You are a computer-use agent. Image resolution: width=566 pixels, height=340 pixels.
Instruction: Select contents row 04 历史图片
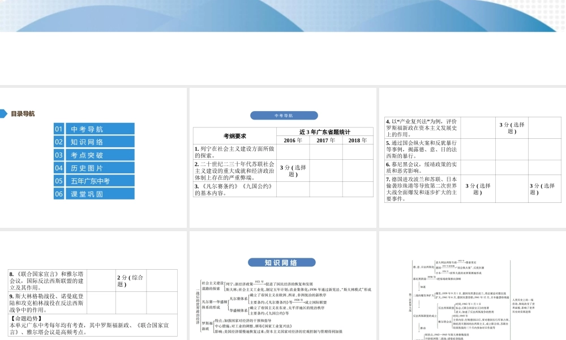pyautogui.click(x=94, y=168)
